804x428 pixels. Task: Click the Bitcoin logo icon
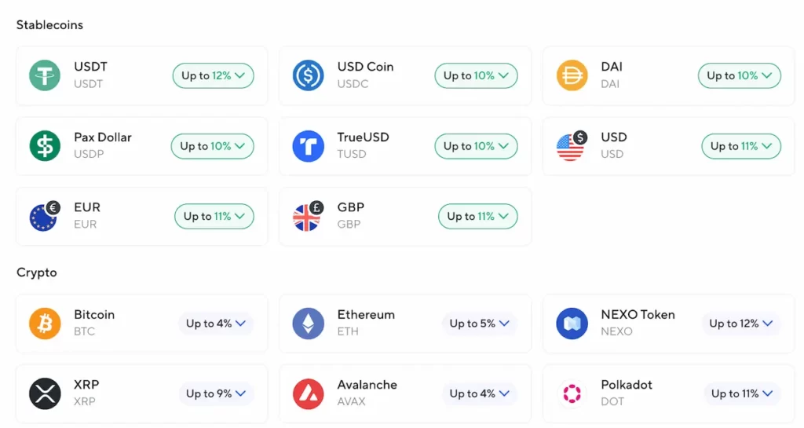(x=45, y=324)
